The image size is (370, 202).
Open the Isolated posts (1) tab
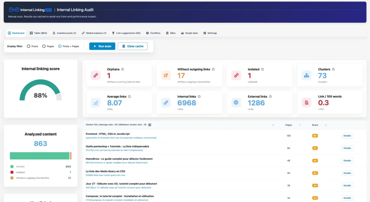(x=64, y=33)
